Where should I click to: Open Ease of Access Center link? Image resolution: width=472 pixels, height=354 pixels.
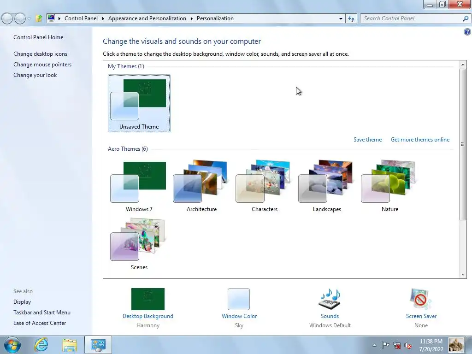[x=40, y=323]
